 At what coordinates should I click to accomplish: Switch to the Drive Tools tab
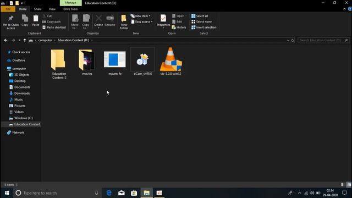pyautogui.click(x=70, y=9)
